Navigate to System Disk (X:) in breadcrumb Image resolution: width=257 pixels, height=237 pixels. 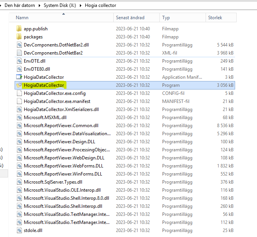[59, 5]
